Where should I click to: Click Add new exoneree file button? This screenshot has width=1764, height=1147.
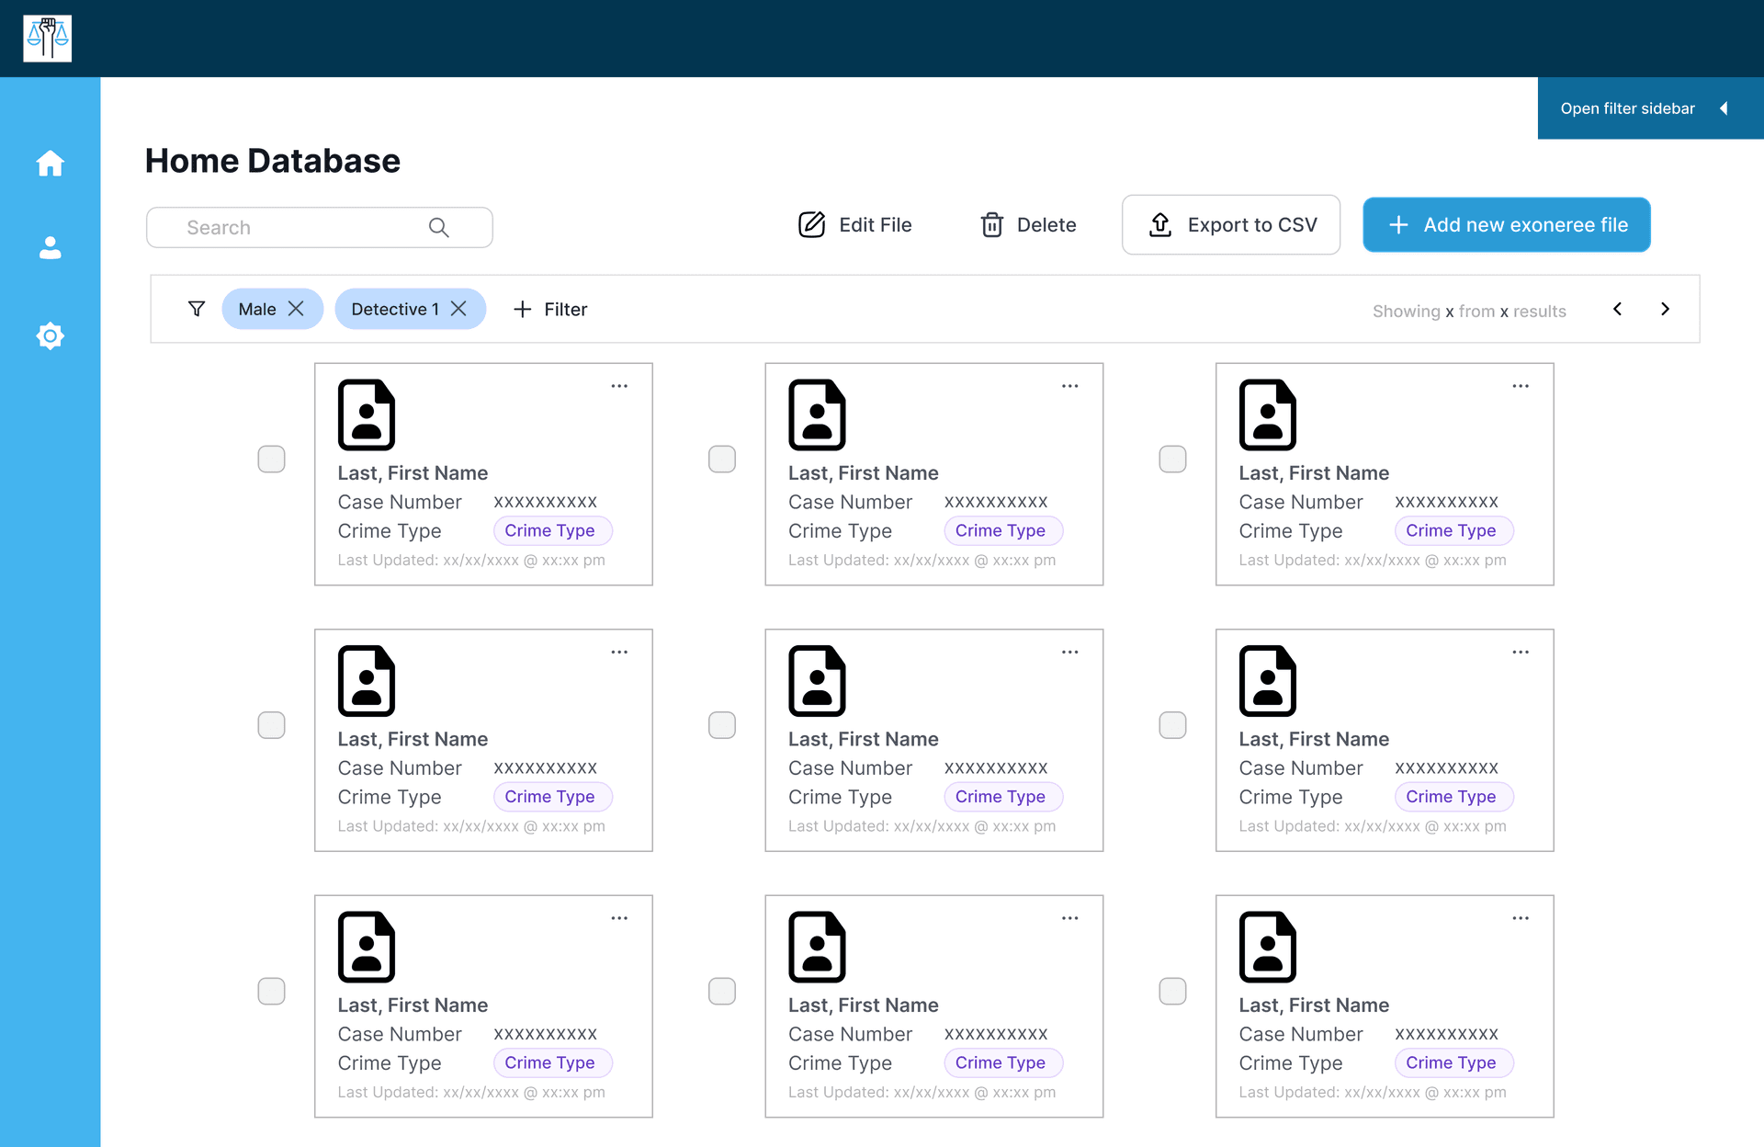tap(1506, 225)
